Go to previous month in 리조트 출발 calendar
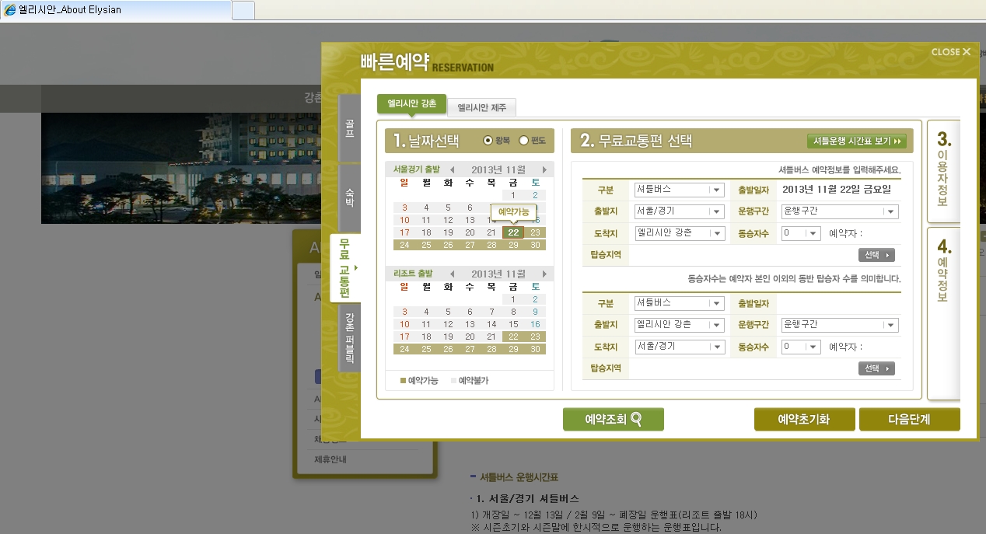Viewport: 986px width, 534px height. pos(453,274)
